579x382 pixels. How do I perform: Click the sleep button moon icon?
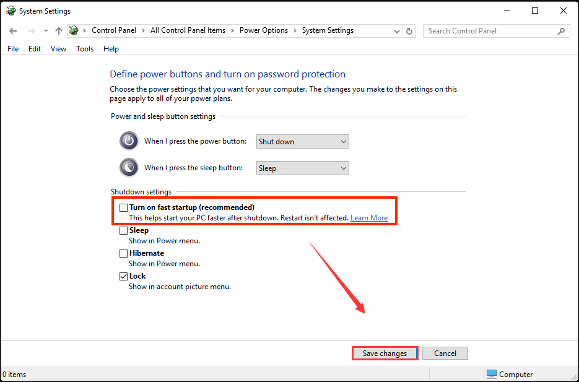129,168
